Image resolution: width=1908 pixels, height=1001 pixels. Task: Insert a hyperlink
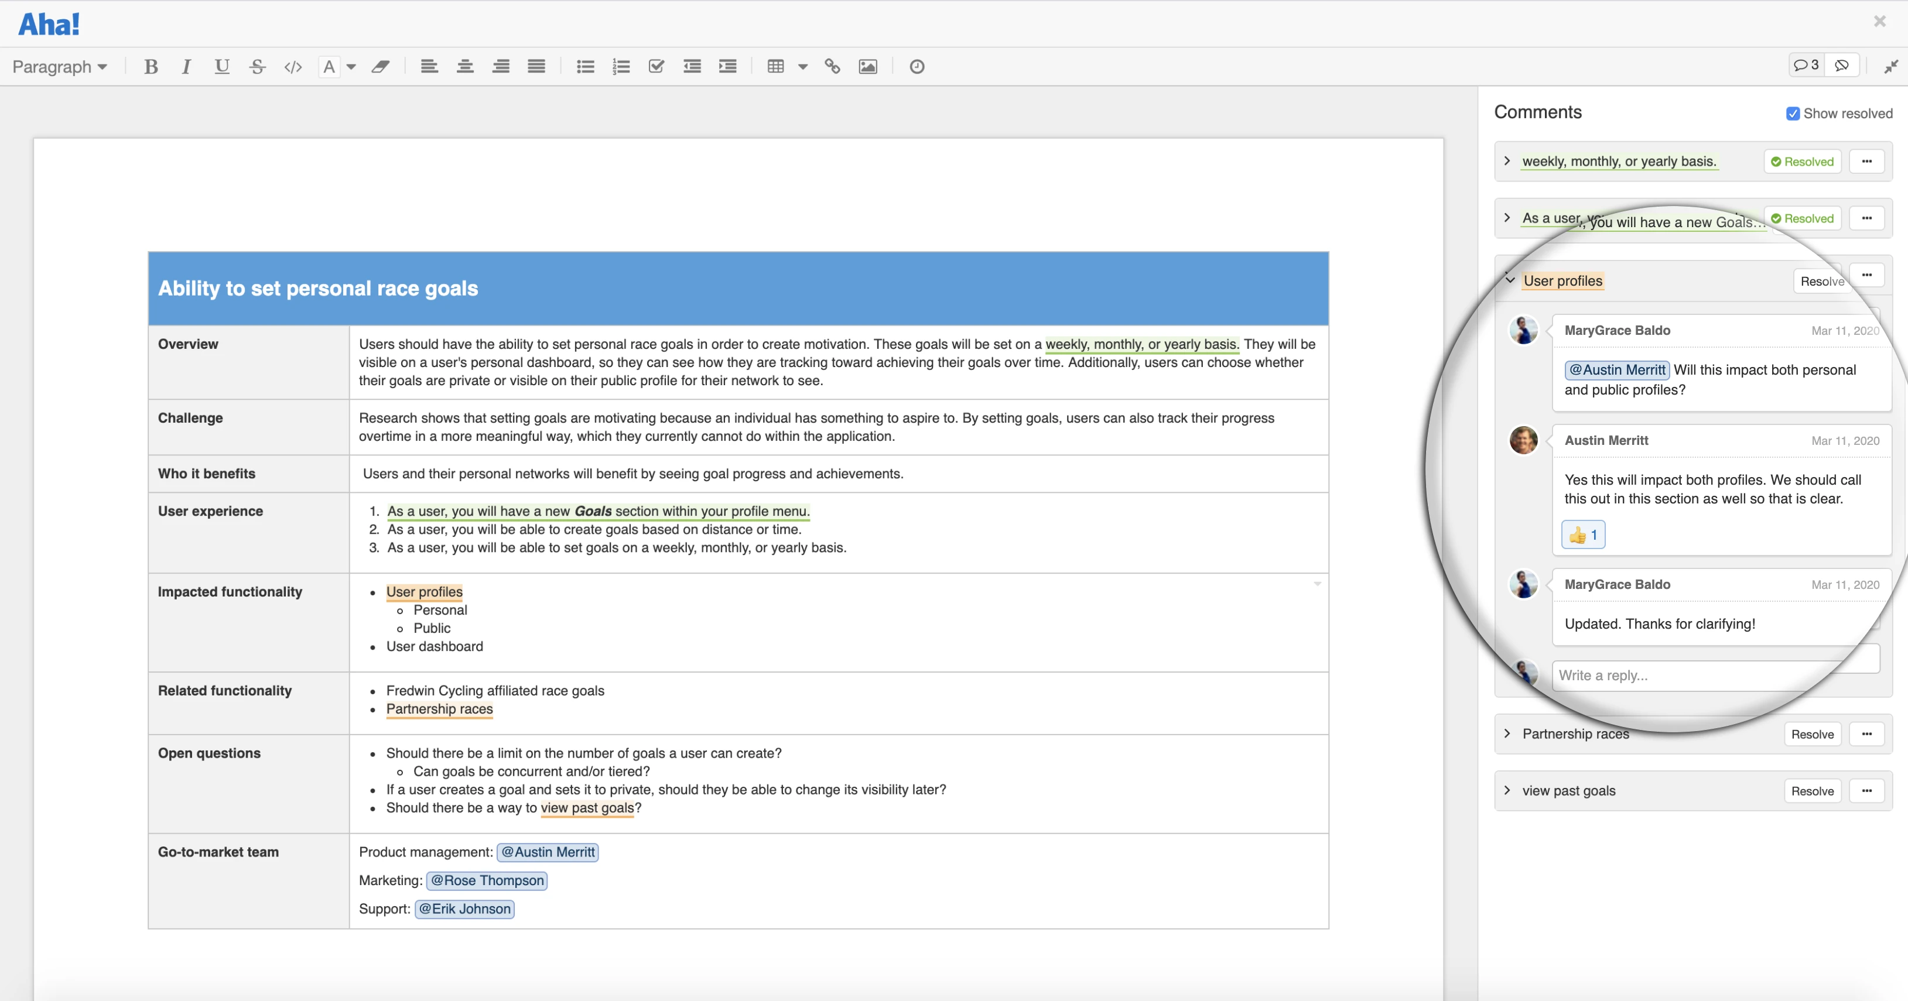832,67
